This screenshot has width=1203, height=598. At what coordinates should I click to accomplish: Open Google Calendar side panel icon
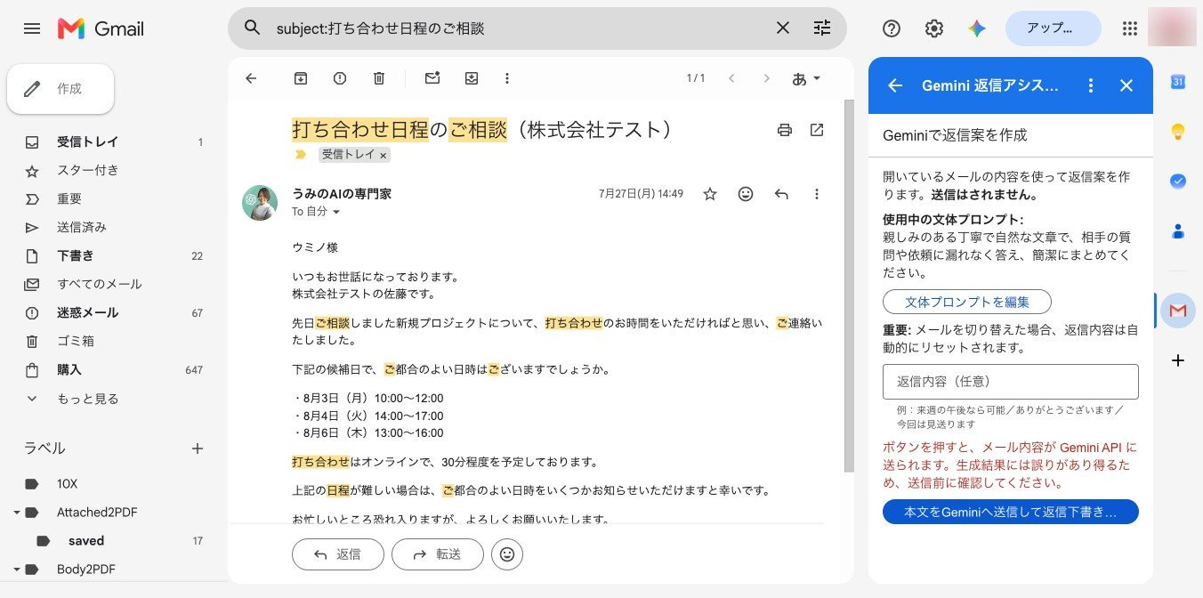[x=1178, y=82]
